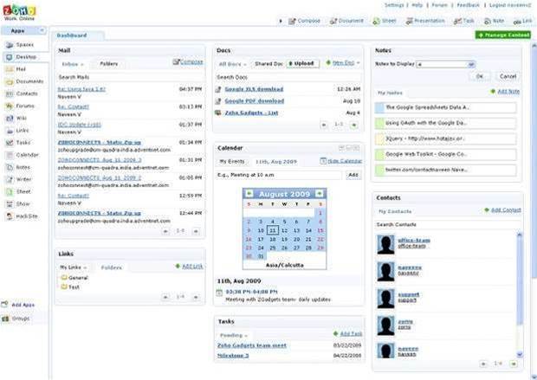The image size is (537, 380).
Task: Open Calendar app in sidebar
Action: pyautogui.click(x=23, y=155)
